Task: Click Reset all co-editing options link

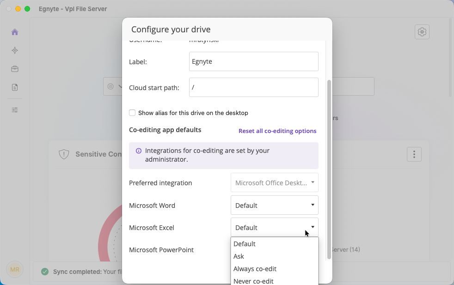Action: (277, 131)
